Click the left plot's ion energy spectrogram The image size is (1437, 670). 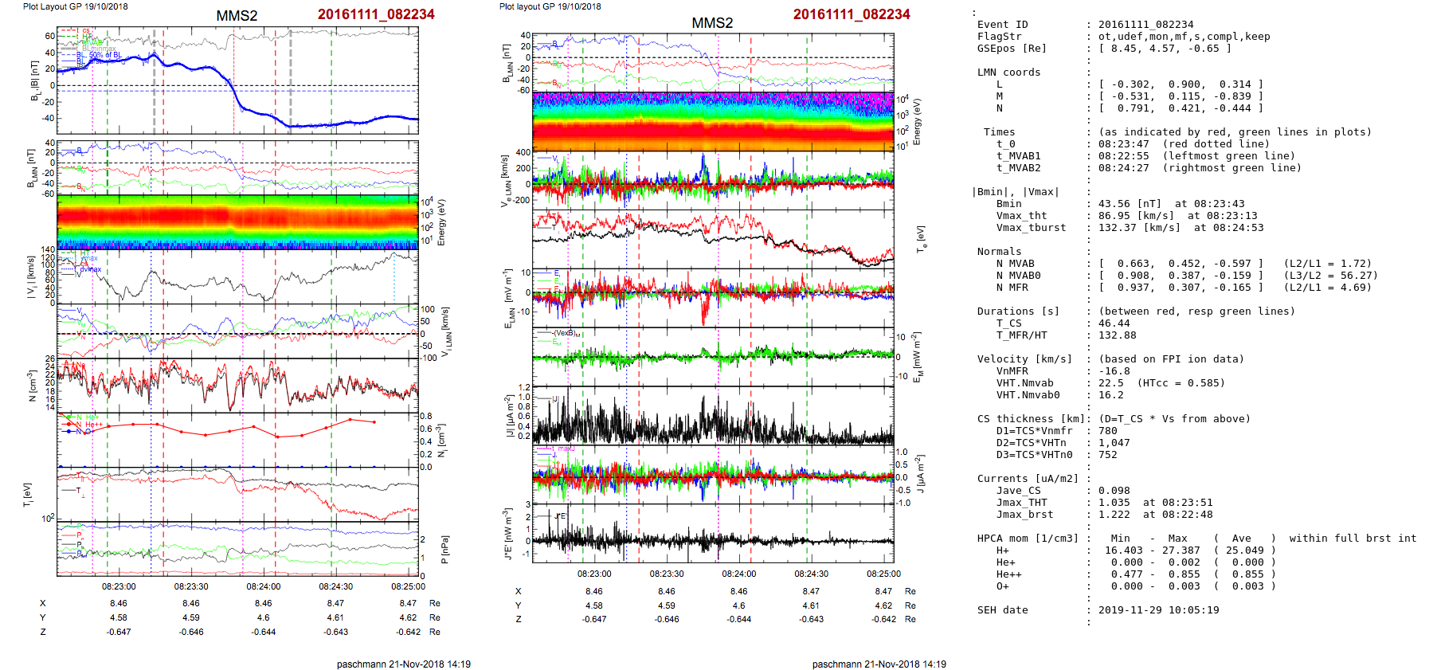pyautogui.click(x=237, y=221)
